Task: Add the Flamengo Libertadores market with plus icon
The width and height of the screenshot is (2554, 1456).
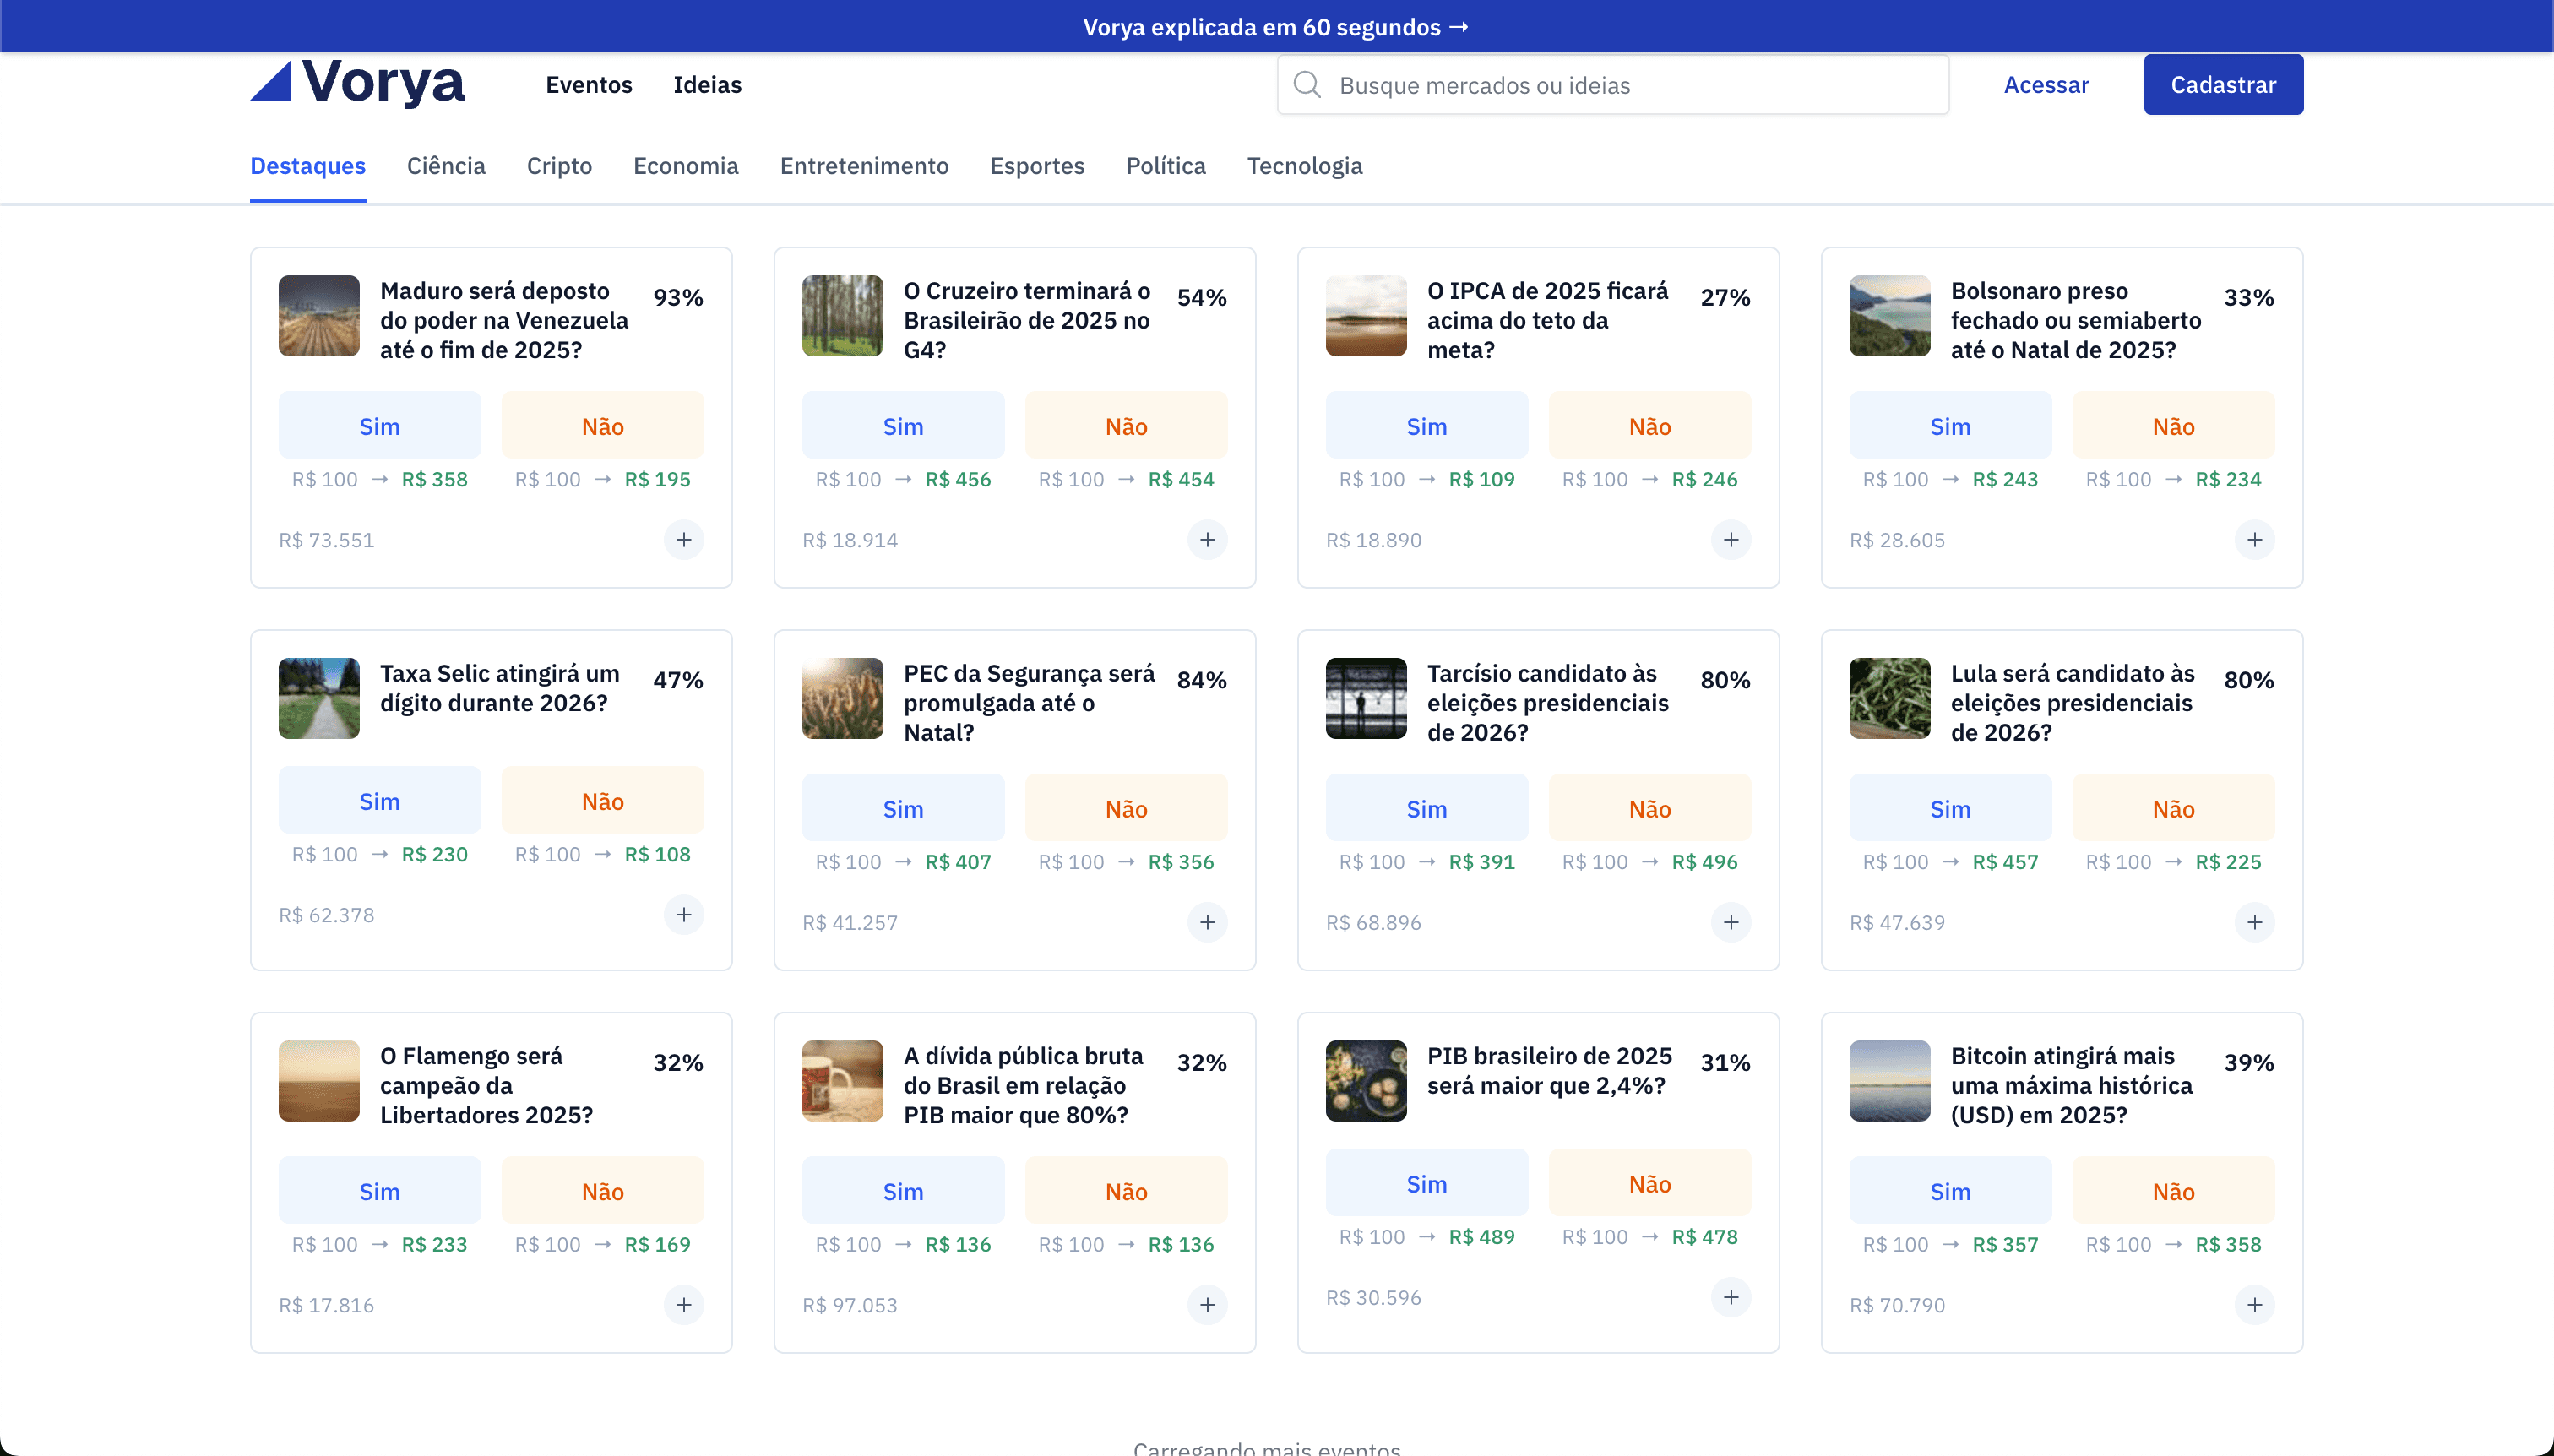Action: (684, 1305)
